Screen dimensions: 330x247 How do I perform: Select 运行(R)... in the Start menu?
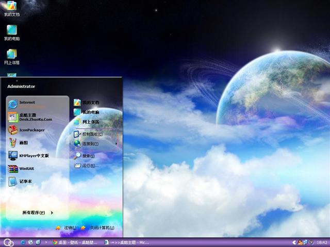click(86, 166)
